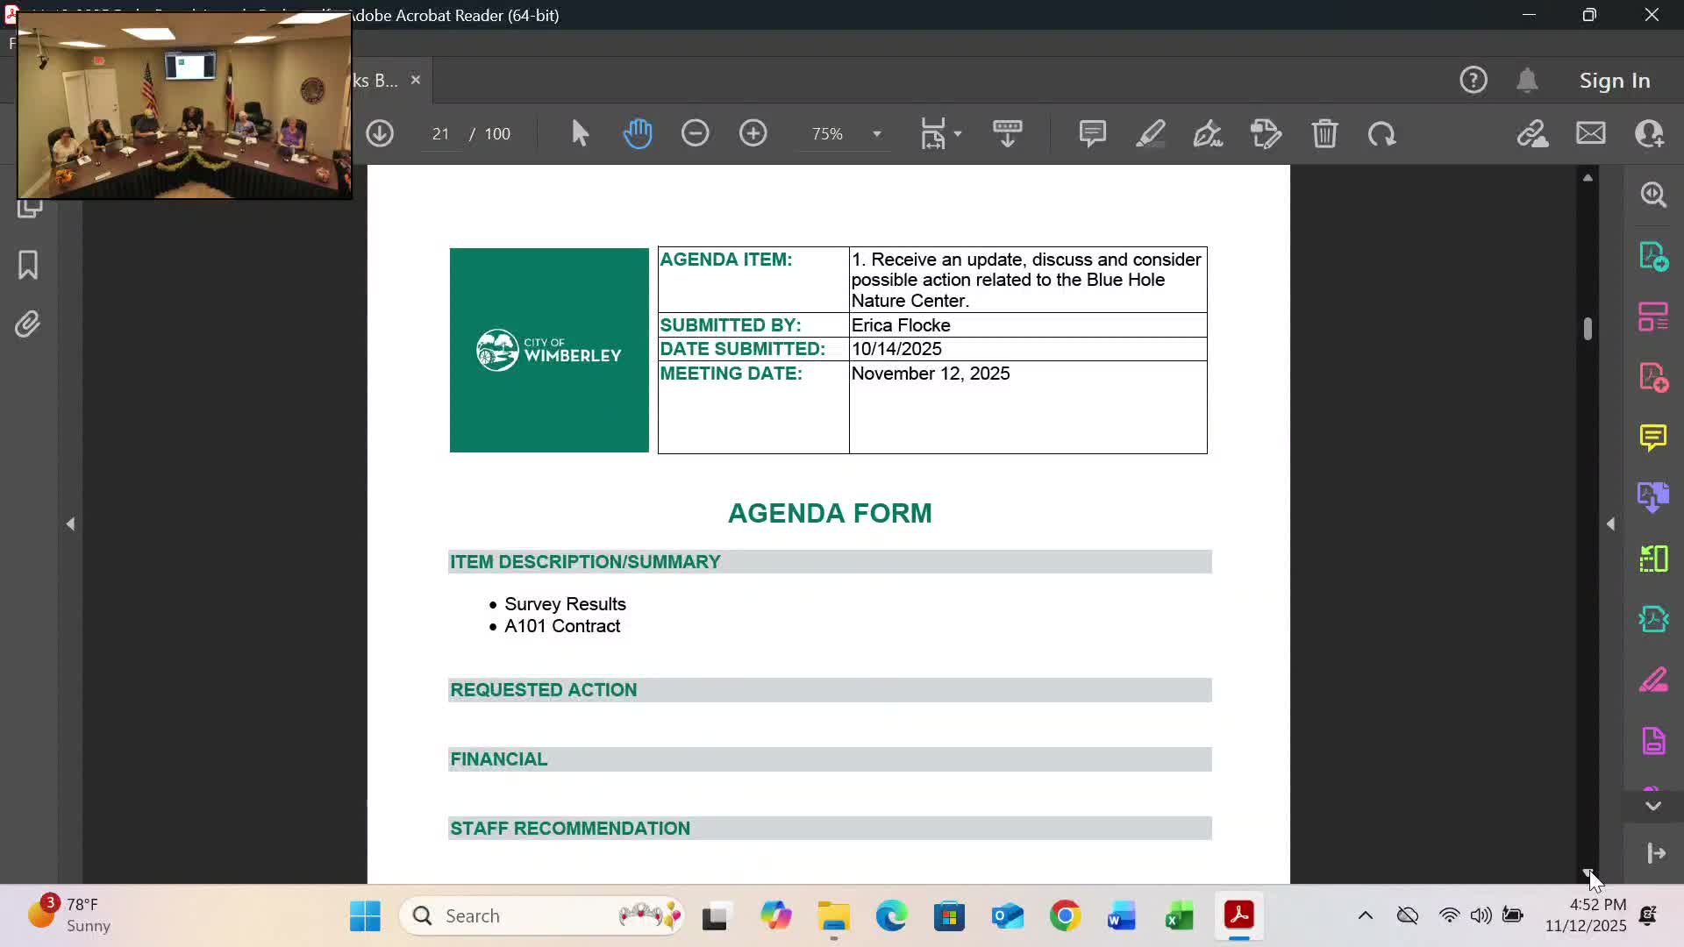The image size is (1684, 947).
Task: Click the Sign In button
Action: click(1614, 81)
